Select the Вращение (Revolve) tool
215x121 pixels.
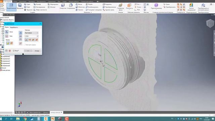[x=20, y=6]
